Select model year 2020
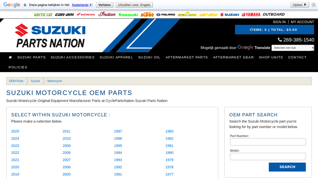The height and width of the screenshot is (179, 318). click(x=15, y=167)
